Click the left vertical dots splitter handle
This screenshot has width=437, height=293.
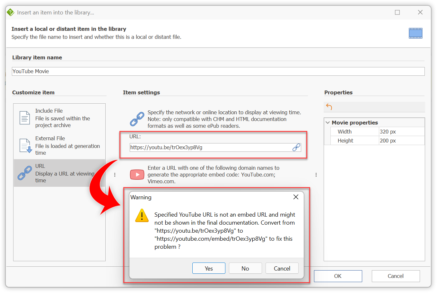coord(115,175)
